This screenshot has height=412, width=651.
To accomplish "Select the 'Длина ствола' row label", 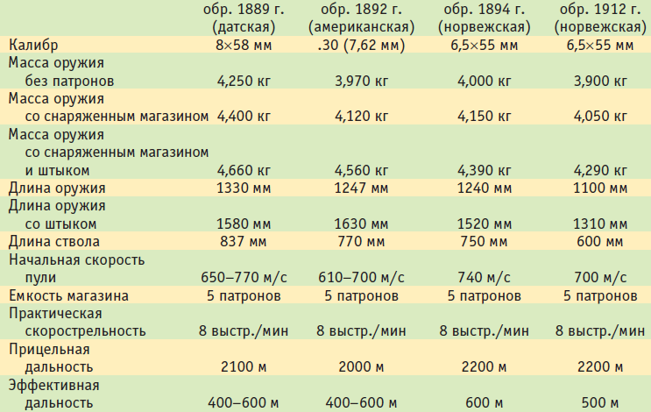I will point(53,241).
